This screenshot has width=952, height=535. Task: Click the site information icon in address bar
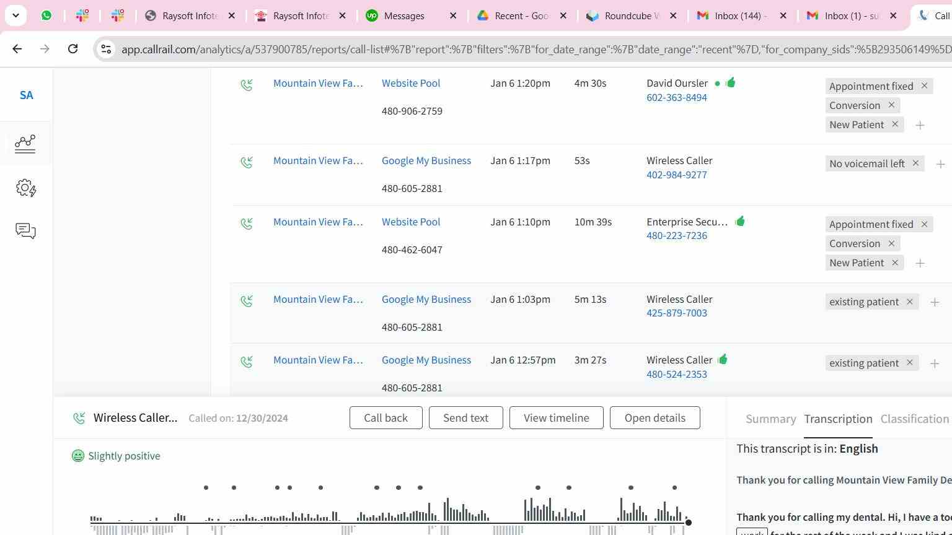tap(106, 49)
